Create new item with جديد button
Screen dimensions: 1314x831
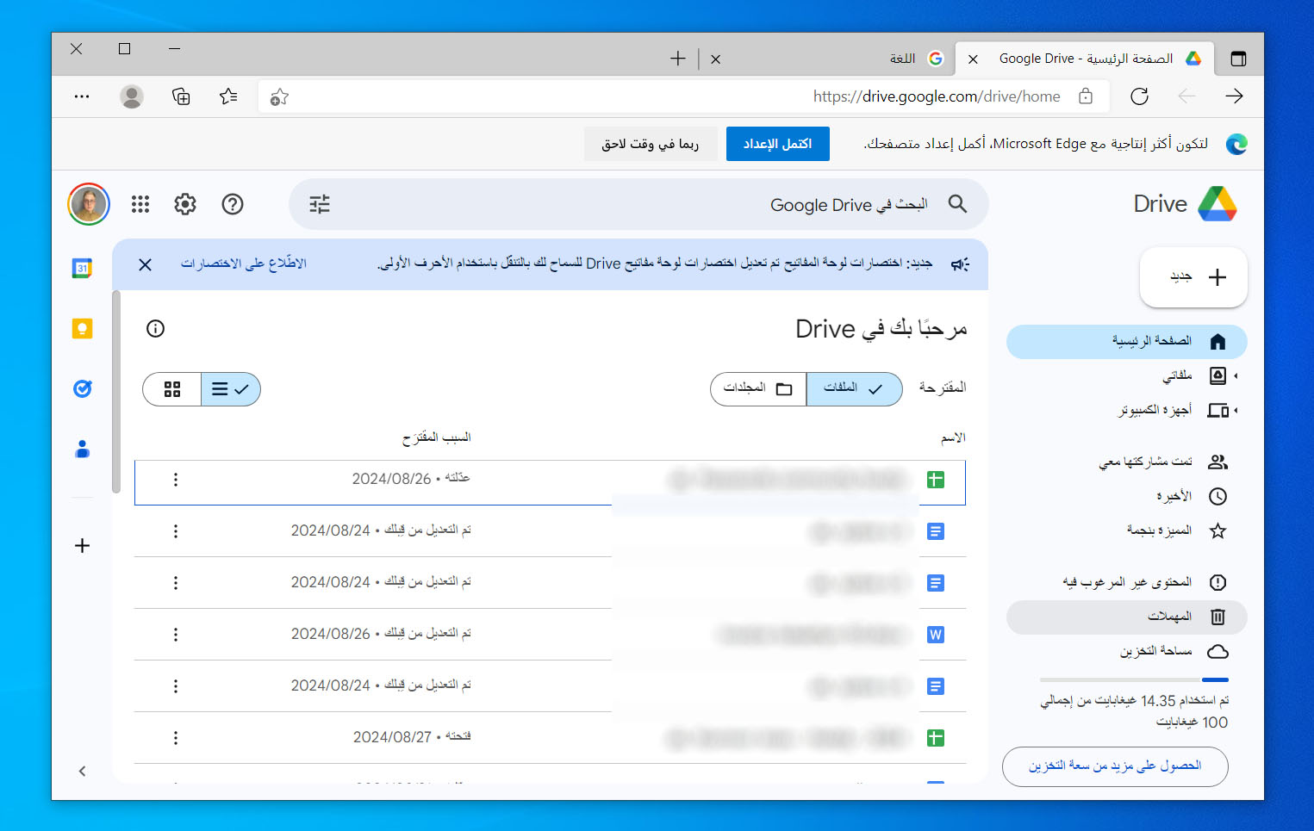(x=1193, y=277)
